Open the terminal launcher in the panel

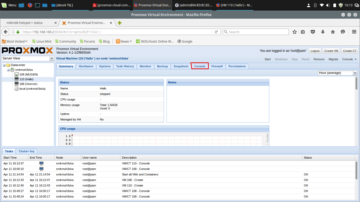37,5
